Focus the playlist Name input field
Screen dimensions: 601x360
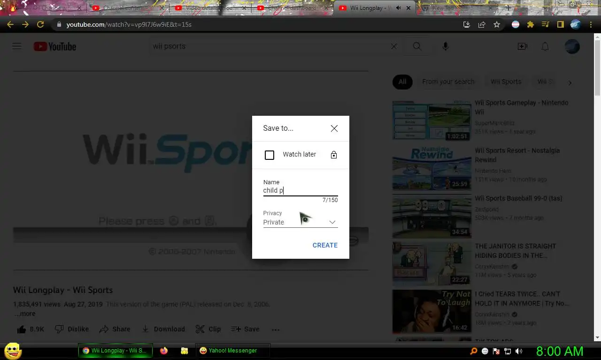coord(300,190)
